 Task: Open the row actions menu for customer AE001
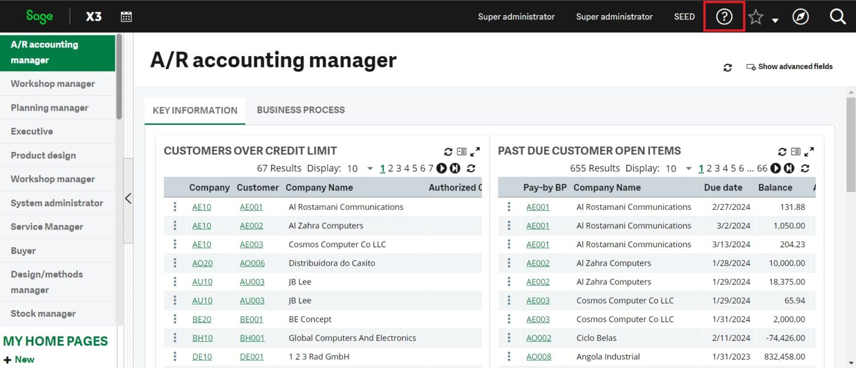[x=509, y=207]
